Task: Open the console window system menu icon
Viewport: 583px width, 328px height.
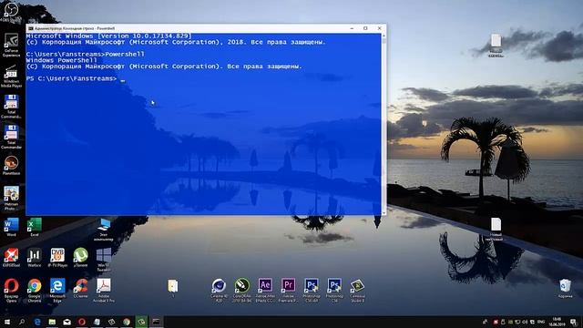Action: 31,28
